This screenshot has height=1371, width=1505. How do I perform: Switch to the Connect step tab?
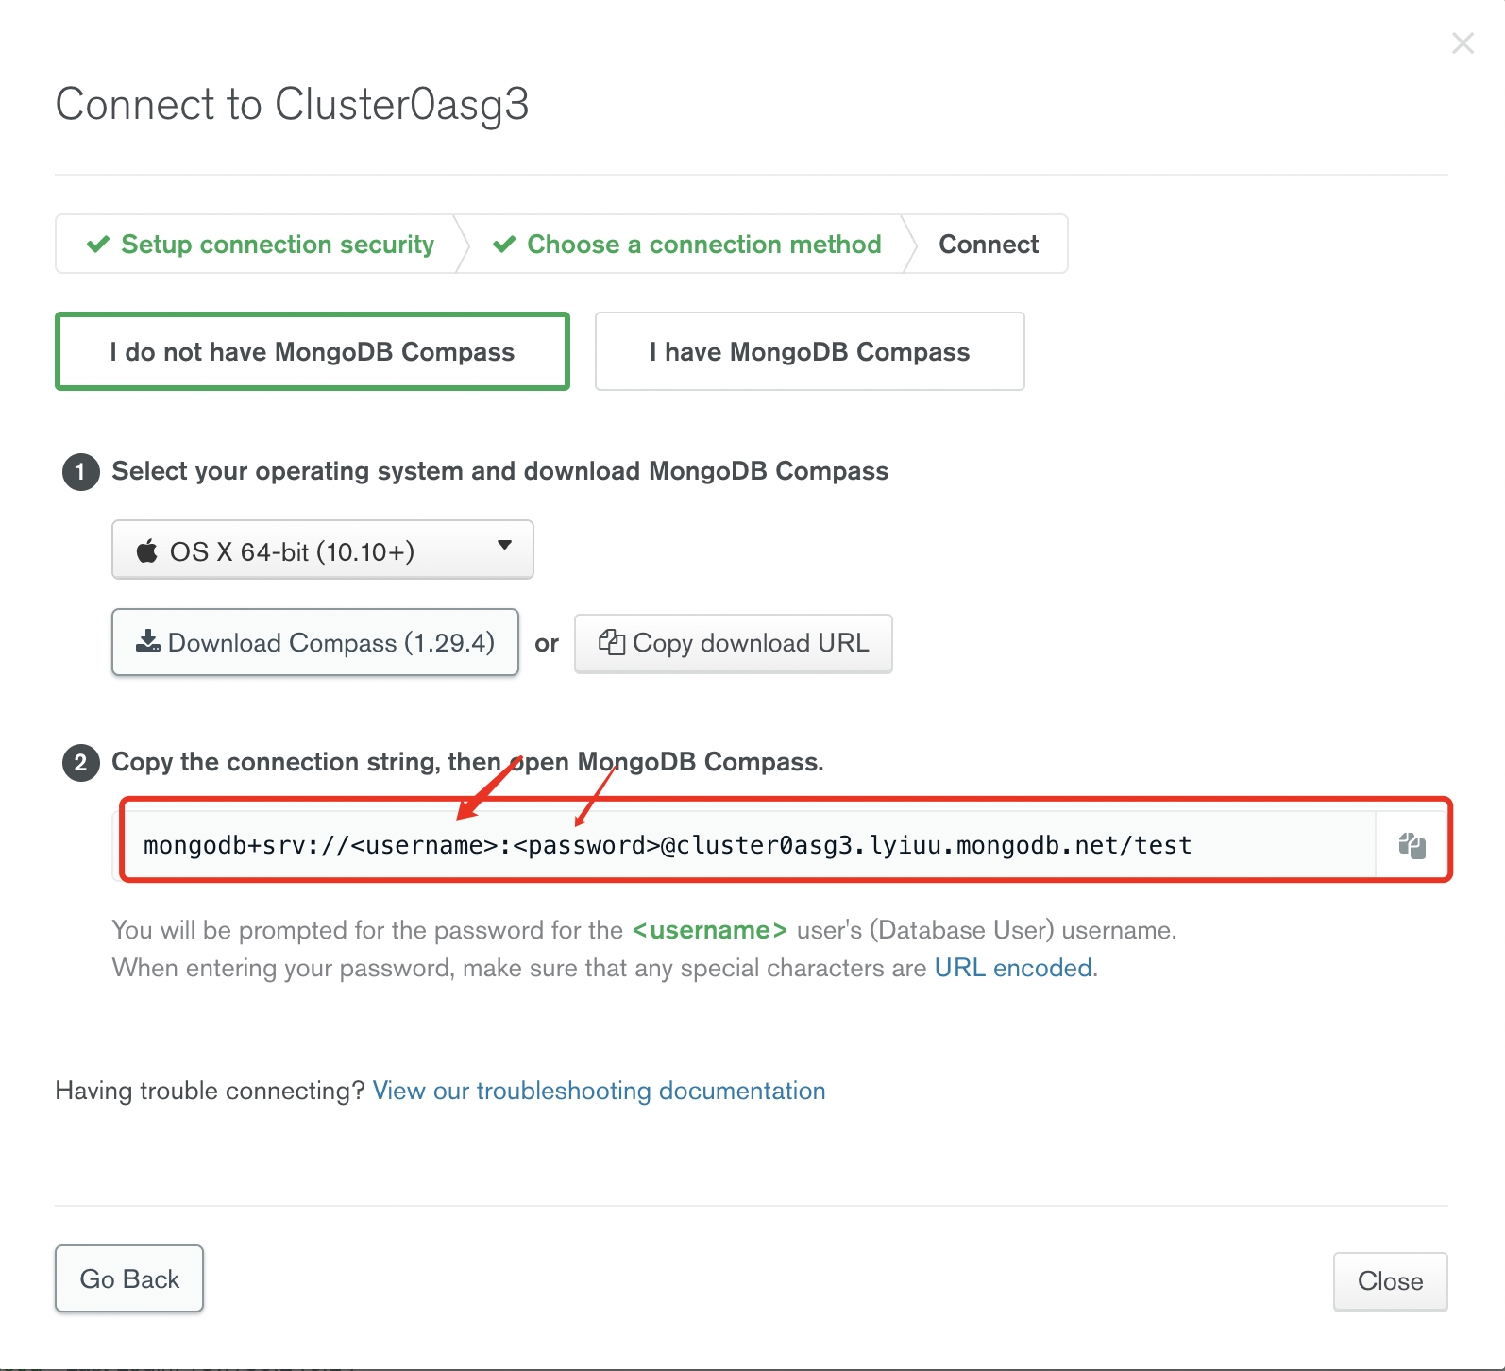[x=989, y=245]
